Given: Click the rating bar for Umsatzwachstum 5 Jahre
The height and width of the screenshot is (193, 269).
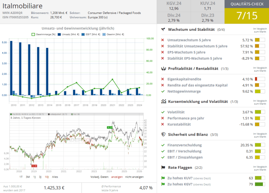Looking at the screenshot, I should click(260, 40).
